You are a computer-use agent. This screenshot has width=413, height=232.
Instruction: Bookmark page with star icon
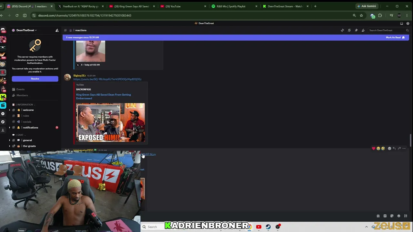pos(361,15)
